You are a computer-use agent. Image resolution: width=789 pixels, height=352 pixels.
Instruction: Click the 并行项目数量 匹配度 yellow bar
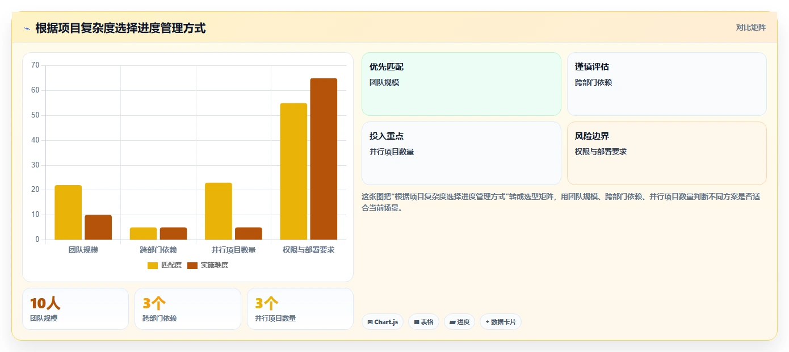219,211
